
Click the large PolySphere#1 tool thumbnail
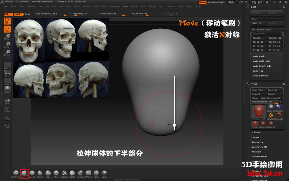click(x=259, y=112)
